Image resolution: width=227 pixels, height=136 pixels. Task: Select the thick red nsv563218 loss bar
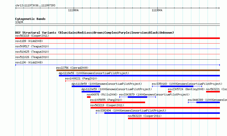click(117, 38)
